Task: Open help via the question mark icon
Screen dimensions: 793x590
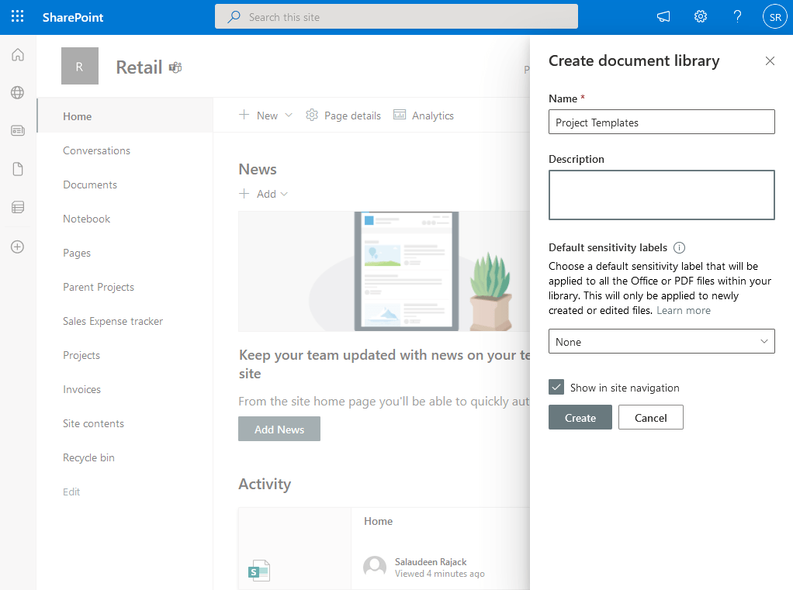Action: [737, 16]
